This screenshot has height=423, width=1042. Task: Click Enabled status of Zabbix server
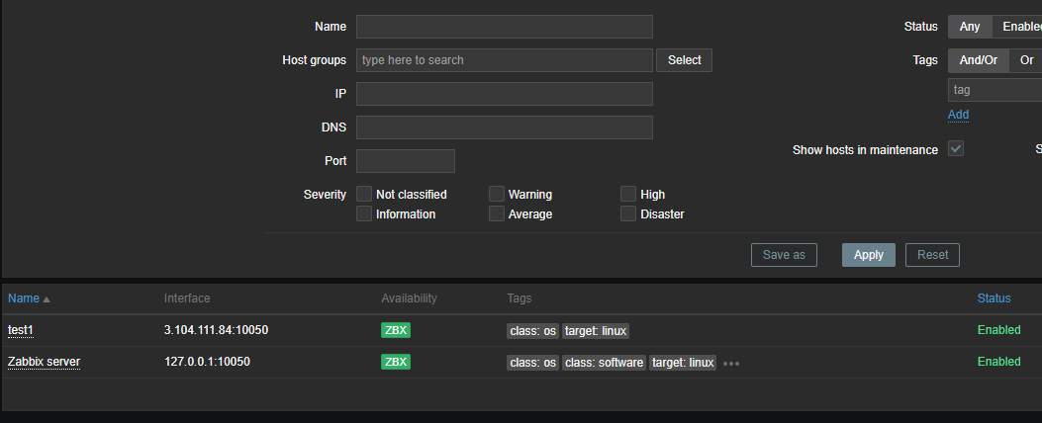tap(998, 362)
